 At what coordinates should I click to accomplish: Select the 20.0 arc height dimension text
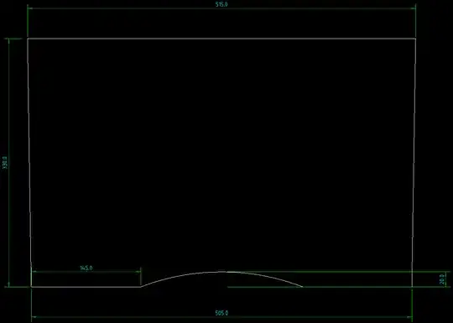coord(442,279)
